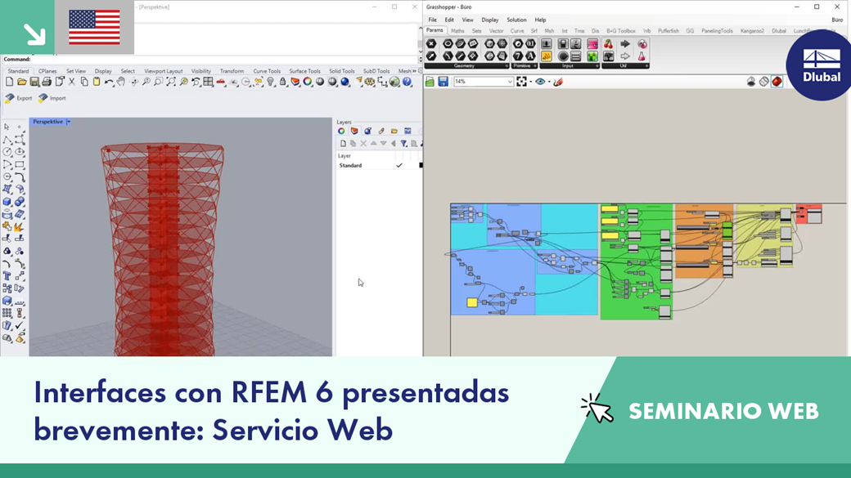This screenshot has height=478, width=851.
Task: Click the Export button in Rhino
Action: tap(18, 97)
